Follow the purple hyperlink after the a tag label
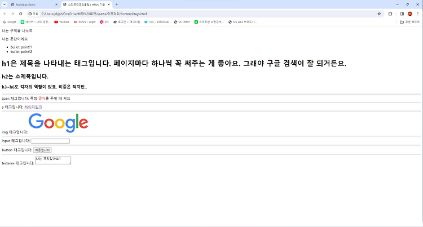Screen dimensions: 423x227 coord(33,107)
